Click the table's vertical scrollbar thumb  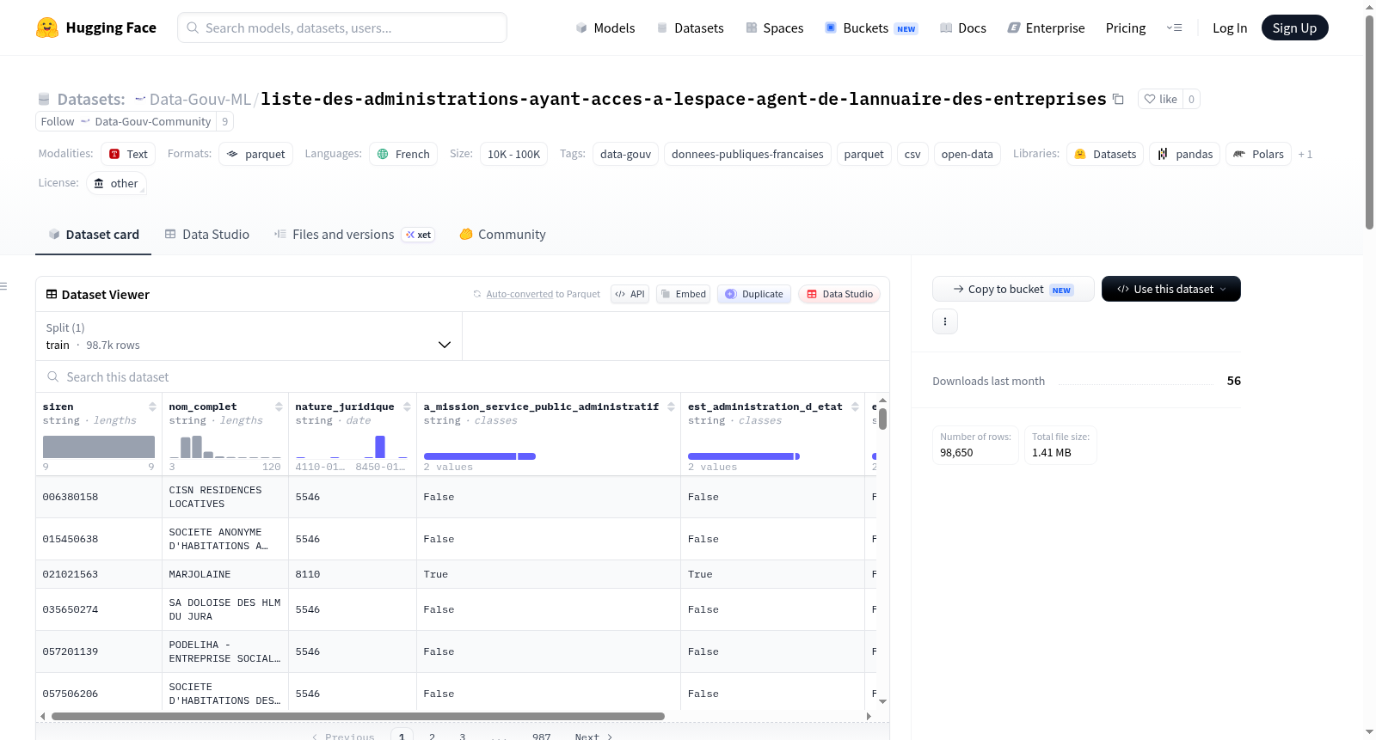coord(882,419)
